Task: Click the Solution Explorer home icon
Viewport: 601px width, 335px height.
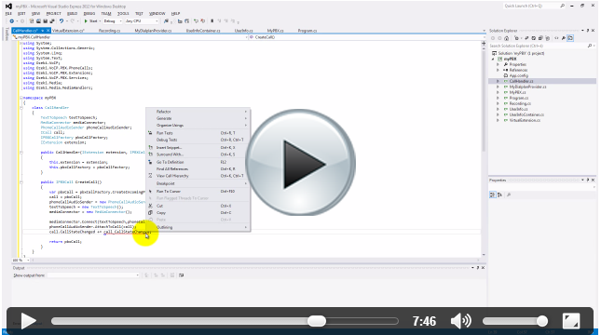Action: [x=506, y=38]
